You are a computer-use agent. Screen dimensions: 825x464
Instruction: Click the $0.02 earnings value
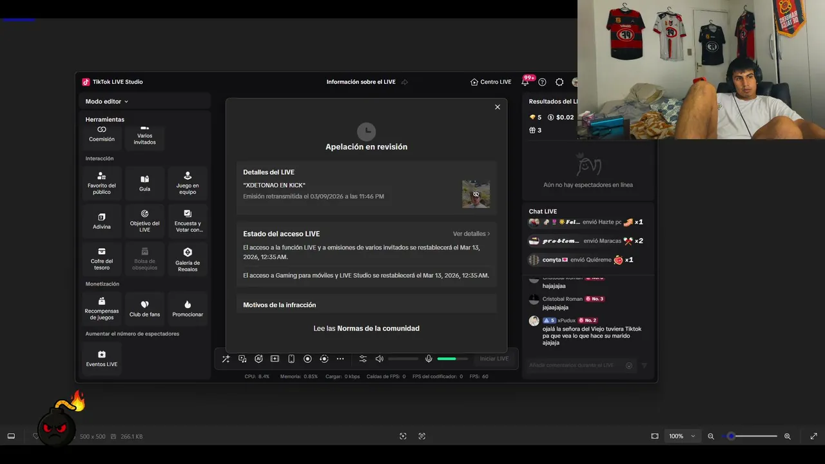click(561, 117)
